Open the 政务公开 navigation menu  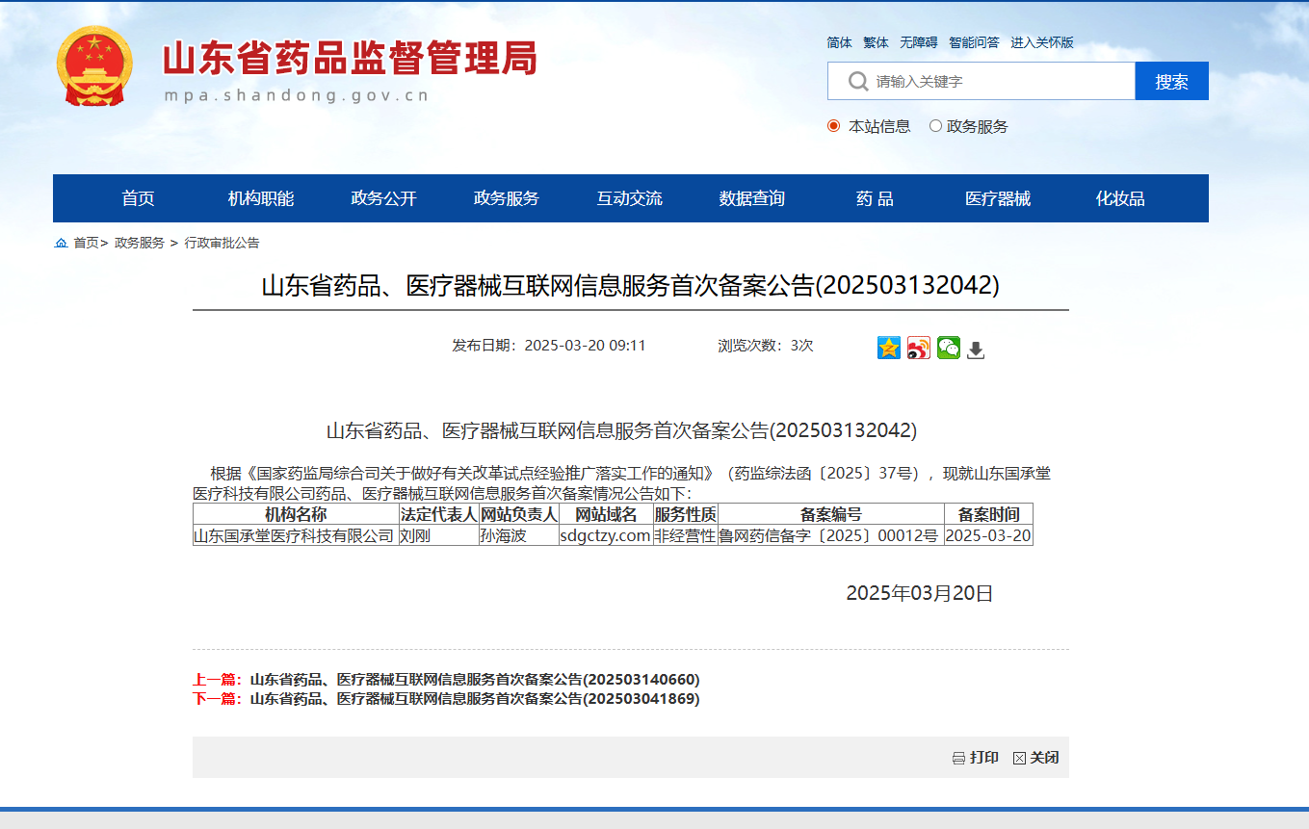click(382, 197)
